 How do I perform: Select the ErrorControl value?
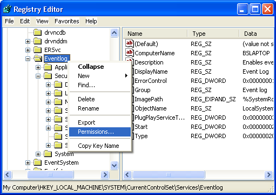click(x=151, y=81)
